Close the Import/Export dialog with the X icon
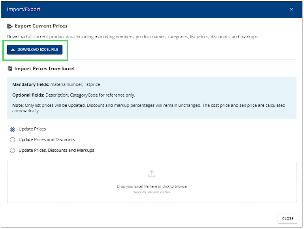 291,9
